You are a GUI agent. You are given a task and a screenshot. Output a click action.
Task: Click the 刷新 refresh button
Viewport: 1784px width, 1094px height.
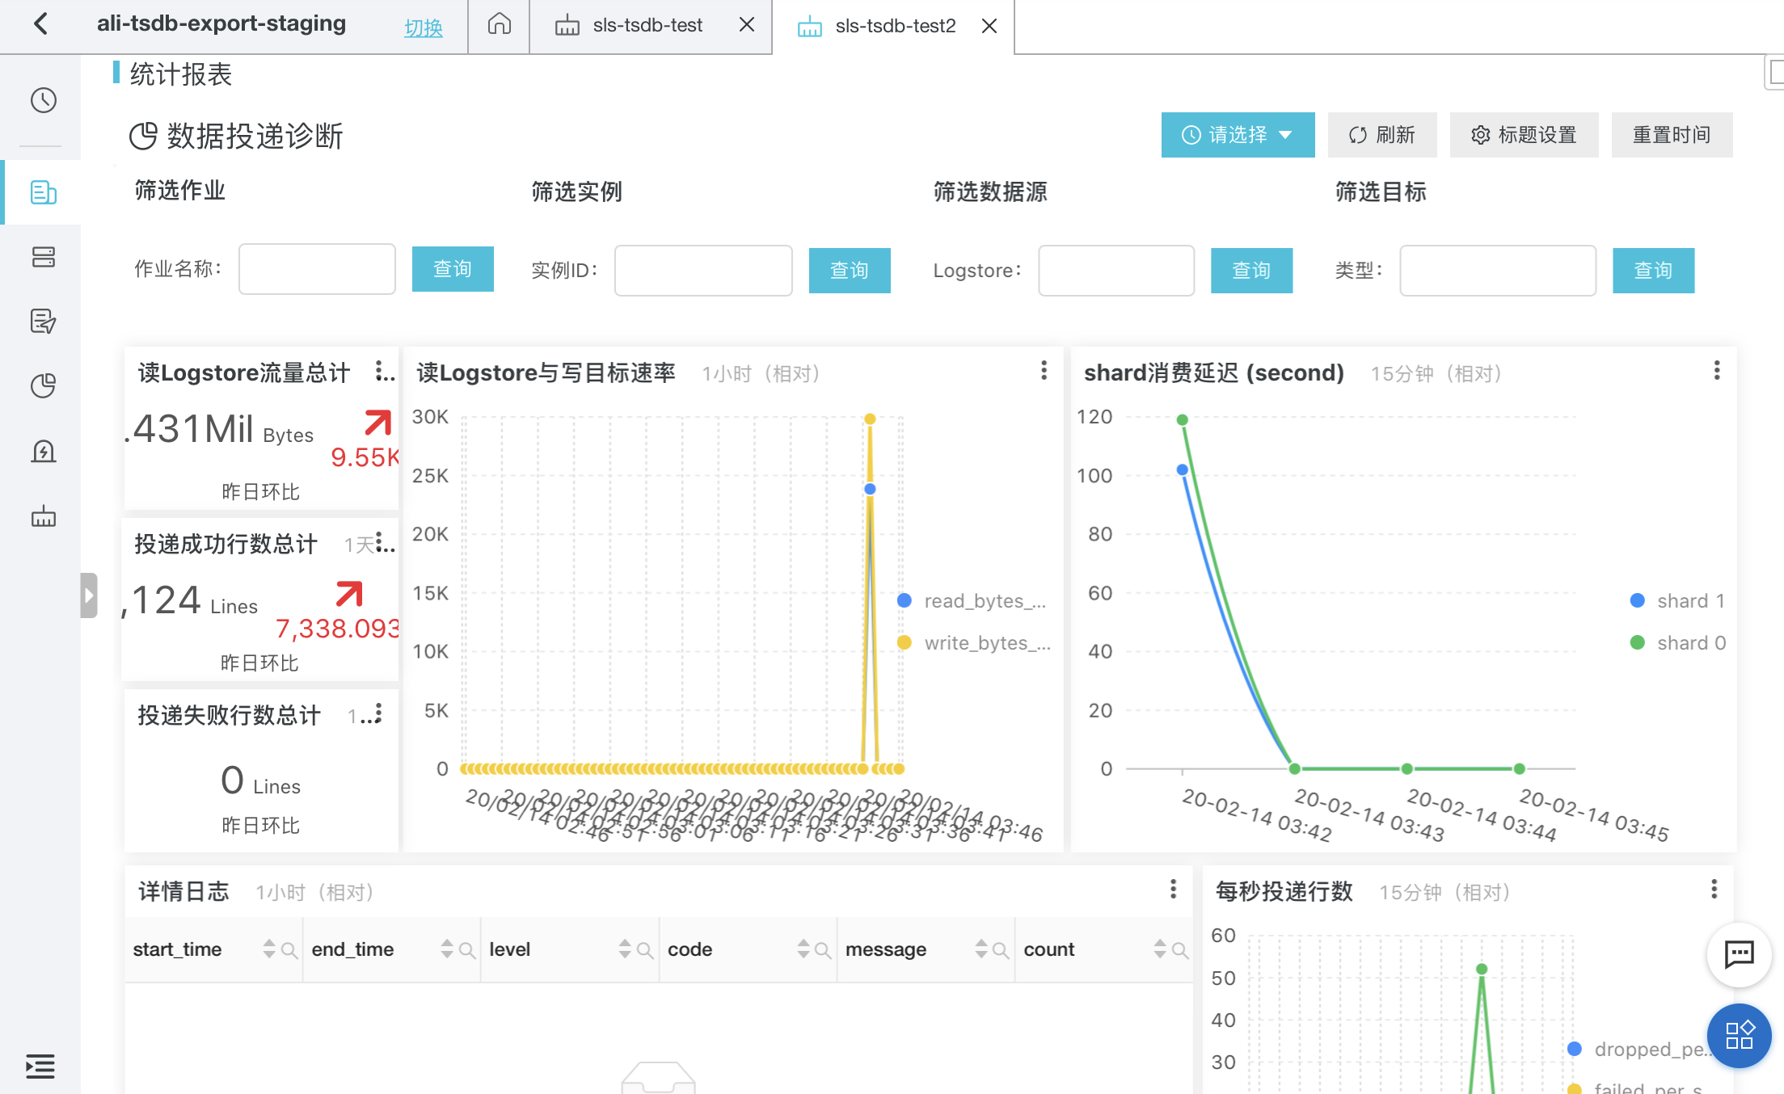click(x=1382, y=135)
